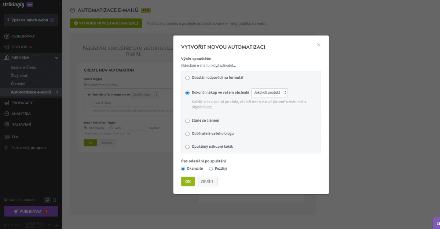
Task: Select trigger Dokončí nákup ve vašem obchodě
Action: tap(187, 93)
